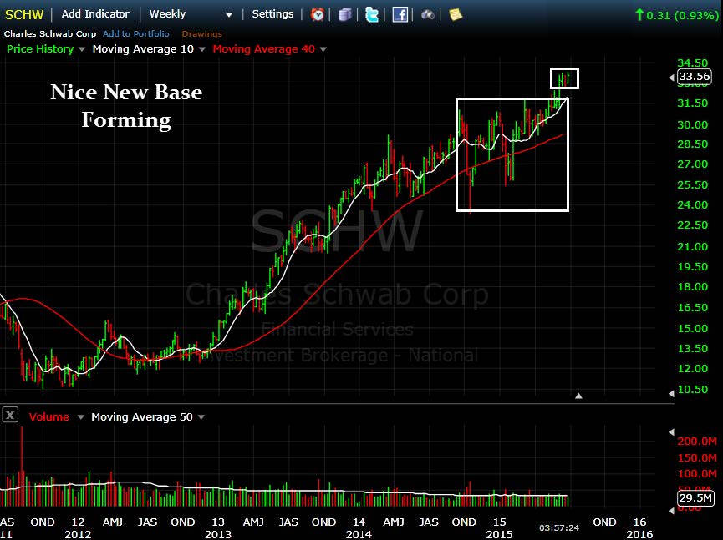Click the 100.0M volume axis label
723x540 pixels.
[x=697, y=474]
